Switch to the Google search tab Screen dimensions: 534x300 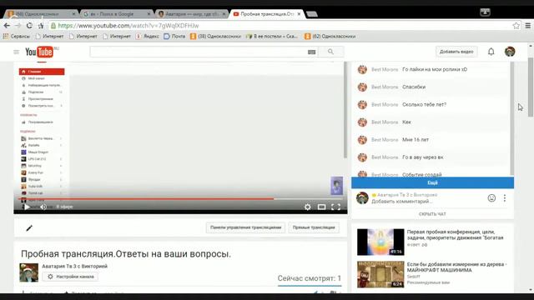pyautogui.click(x=116, y=14)
